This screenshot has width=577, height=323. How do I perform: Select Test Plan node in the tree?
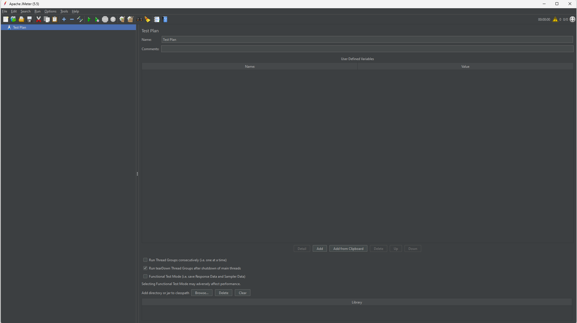coord(19,27)
